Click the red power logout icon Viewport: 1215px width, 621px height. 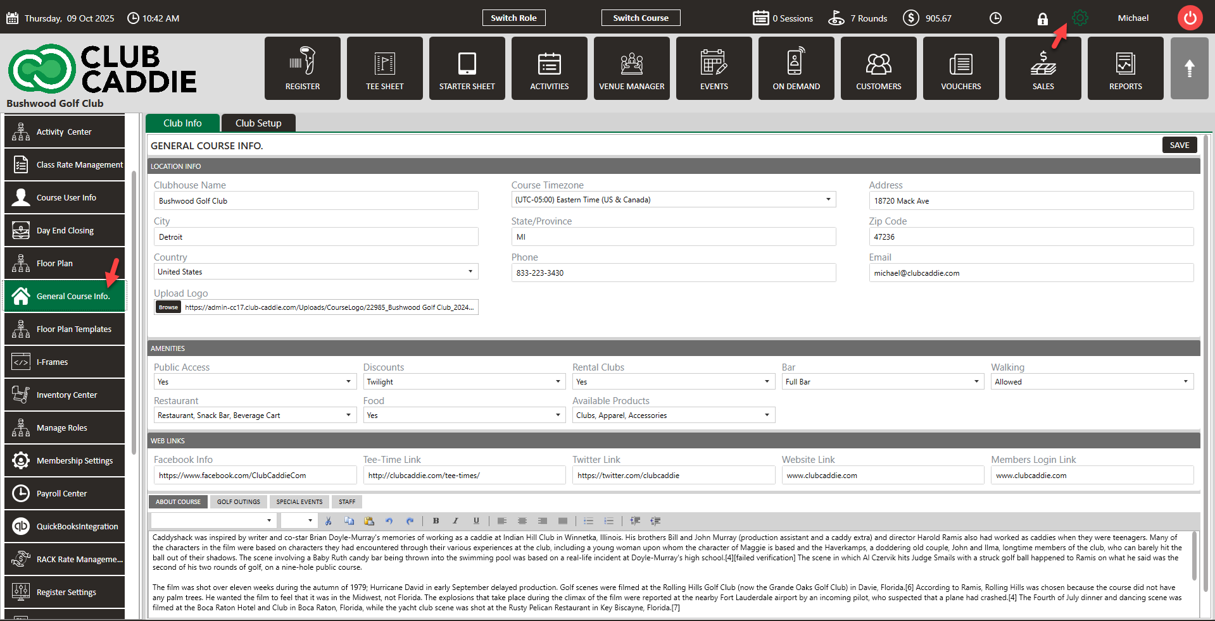pos(1190,18)
